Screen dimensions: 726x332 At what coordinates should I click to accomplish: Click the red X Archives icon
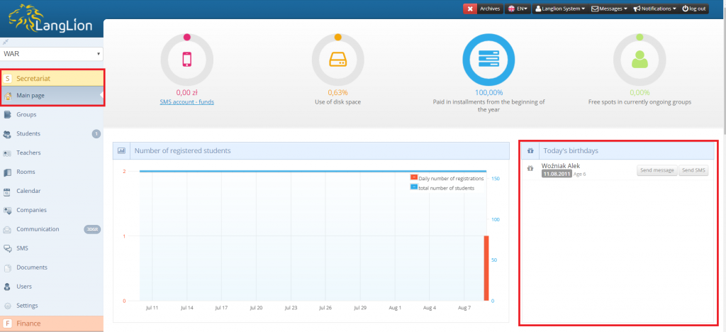(470, 9)
